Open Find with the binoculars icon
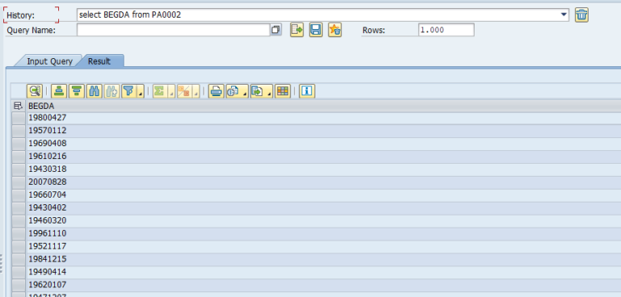 pos(95,91)
